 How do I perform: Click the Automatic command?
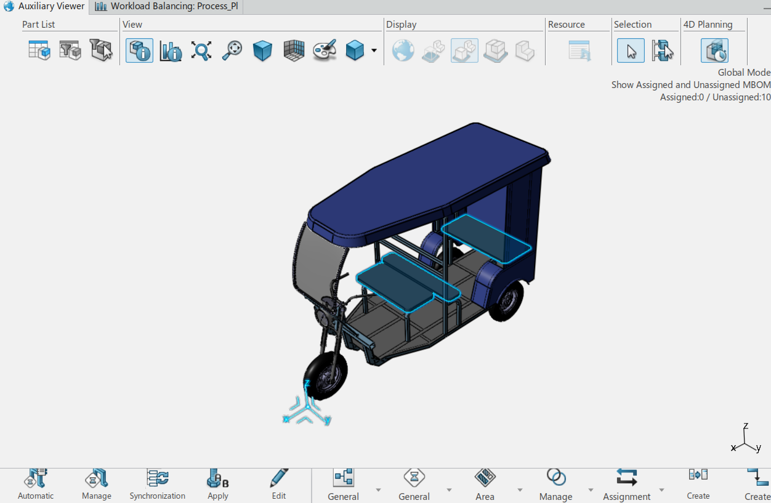point(36,485)
